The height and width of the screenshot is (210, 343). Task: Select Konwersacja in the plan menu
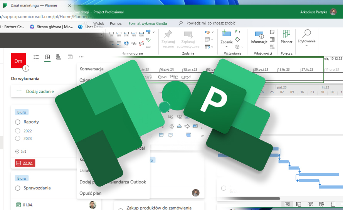click(x=91, y=69)
